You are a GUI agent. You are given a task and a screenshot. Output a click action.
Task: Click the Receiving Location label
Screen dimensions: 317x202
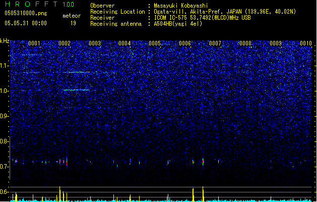pyautogui.click(x=117, y=12)
